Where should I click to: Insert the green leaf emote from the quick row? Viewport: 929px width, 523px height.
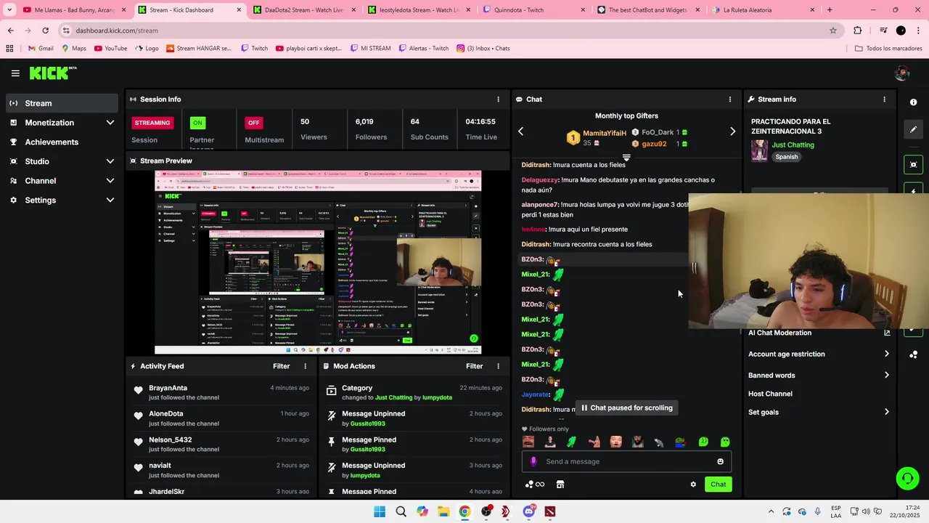point(572,442)
